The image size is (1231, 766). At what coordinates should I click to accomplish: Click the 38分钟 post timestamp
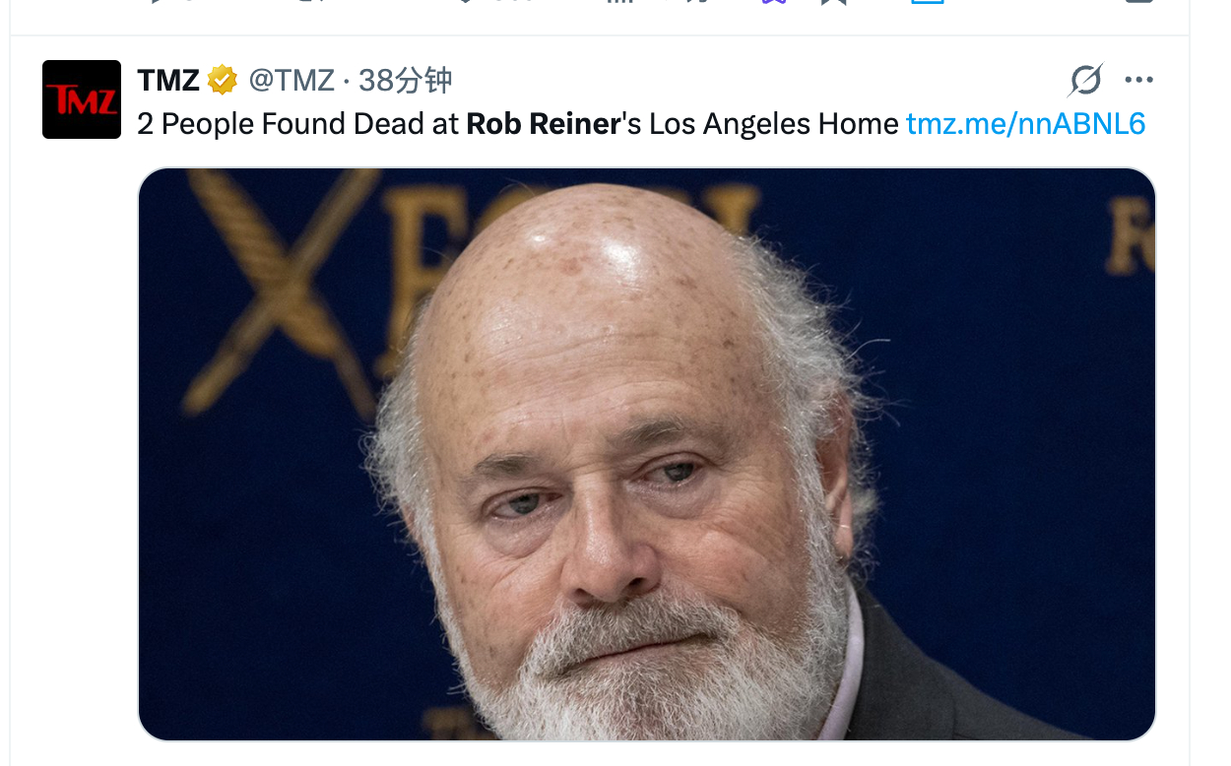405,80
